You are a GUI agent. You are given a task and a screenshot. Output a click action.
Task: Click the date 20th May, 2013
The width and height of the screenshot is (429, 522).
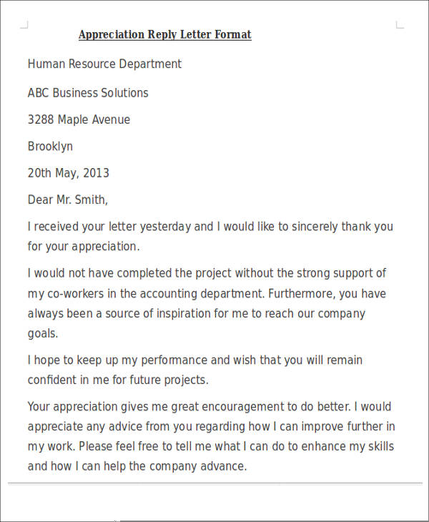pyautogui.click(x=68, y=174)
